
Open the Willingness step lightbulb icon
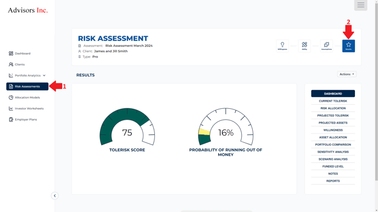[282, 46]
